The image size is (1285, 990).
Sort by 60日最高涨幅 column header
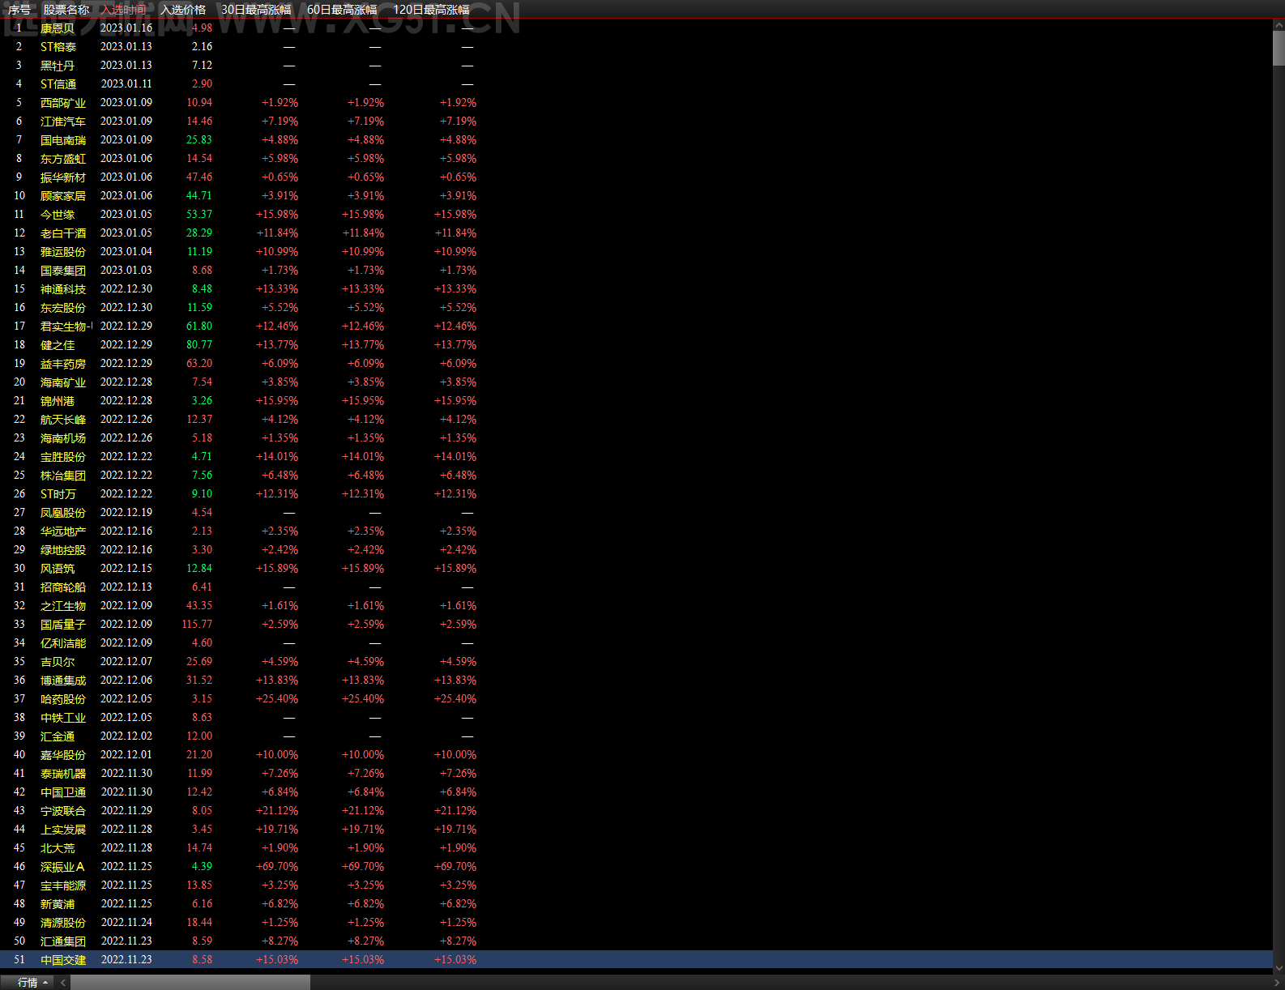tap(342, 10)
